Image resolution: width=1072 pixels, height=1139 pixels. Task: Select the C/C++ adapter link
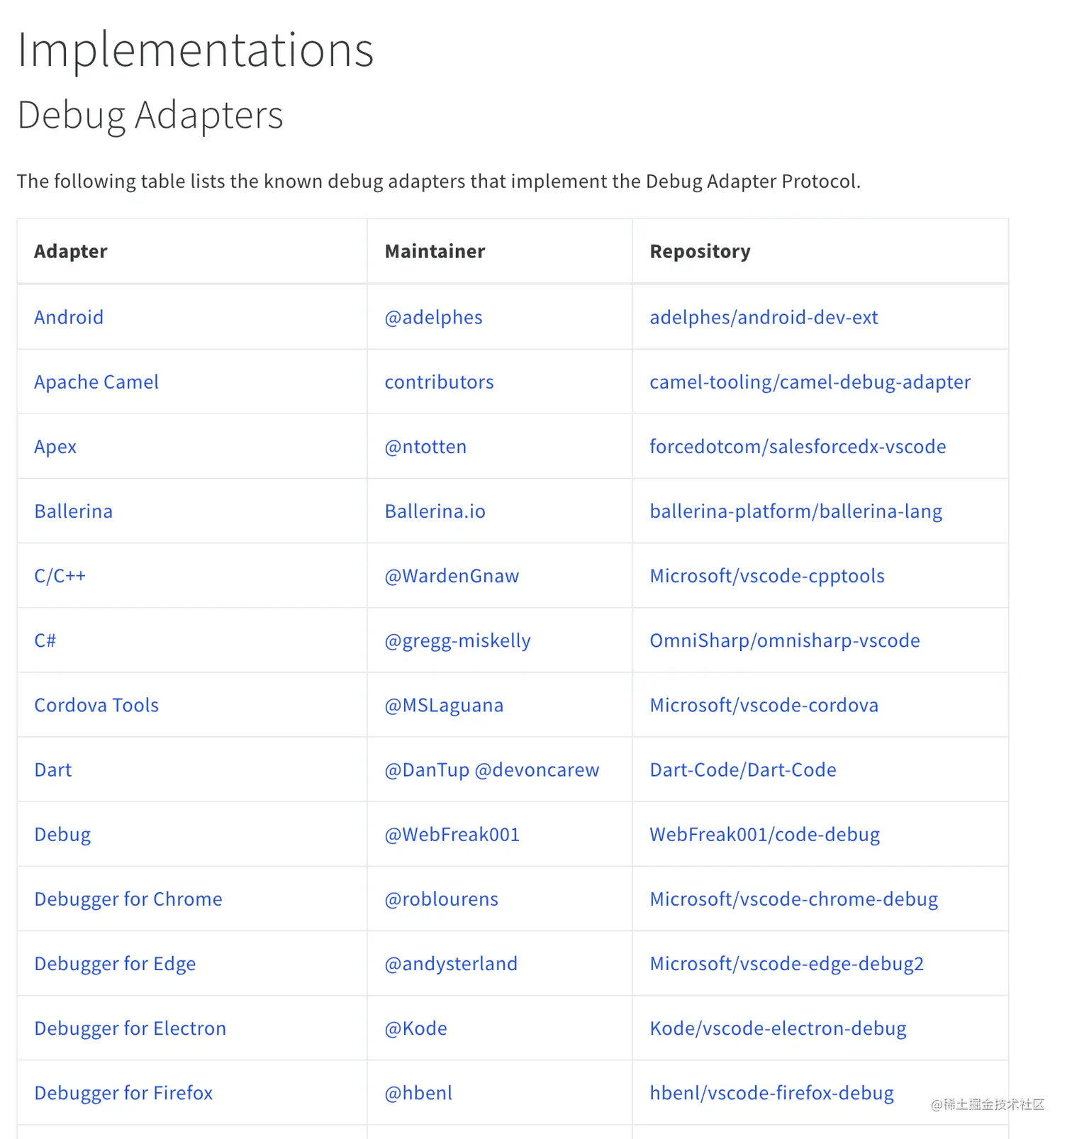[x=60, y=576]
